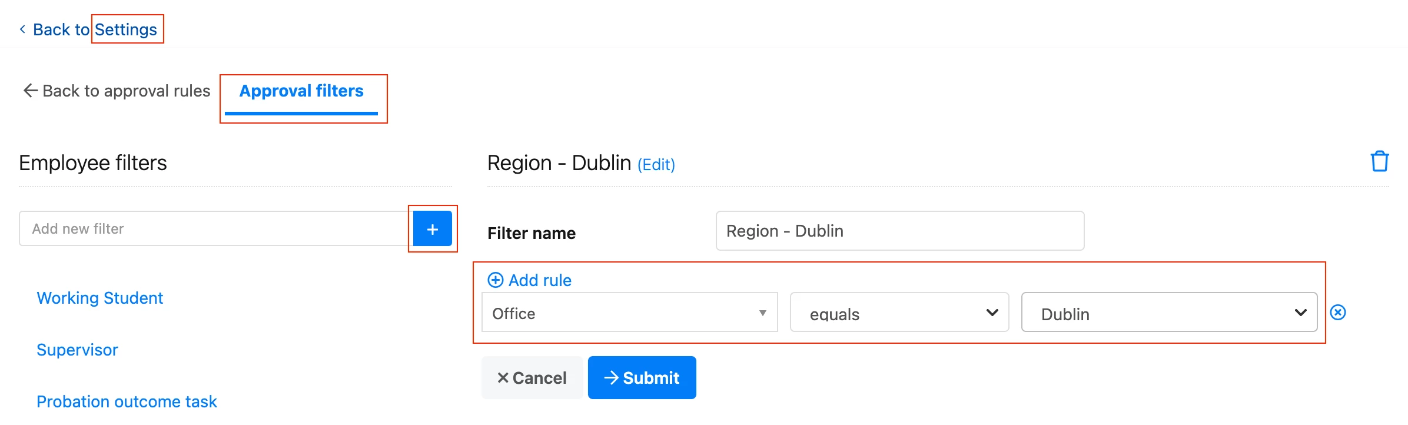1408x425 pixels.
Task: Delete the Region - Dublin filter via trash icon
Action: 1379,161
